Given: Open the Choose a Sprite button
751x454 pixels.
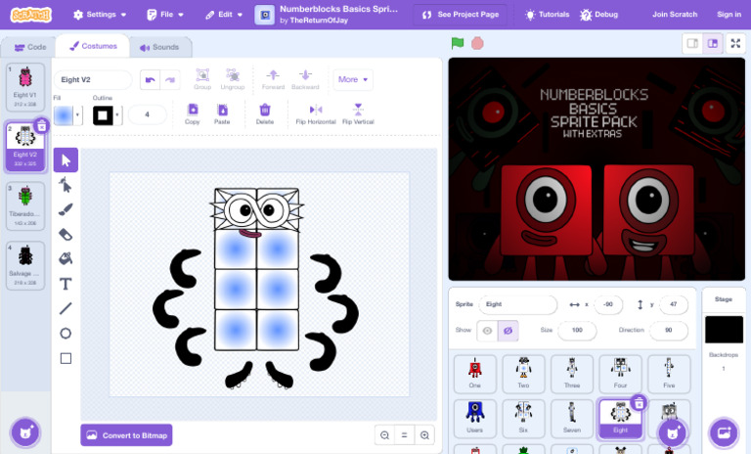Looking at the screenshot, I should pos(673,432).
